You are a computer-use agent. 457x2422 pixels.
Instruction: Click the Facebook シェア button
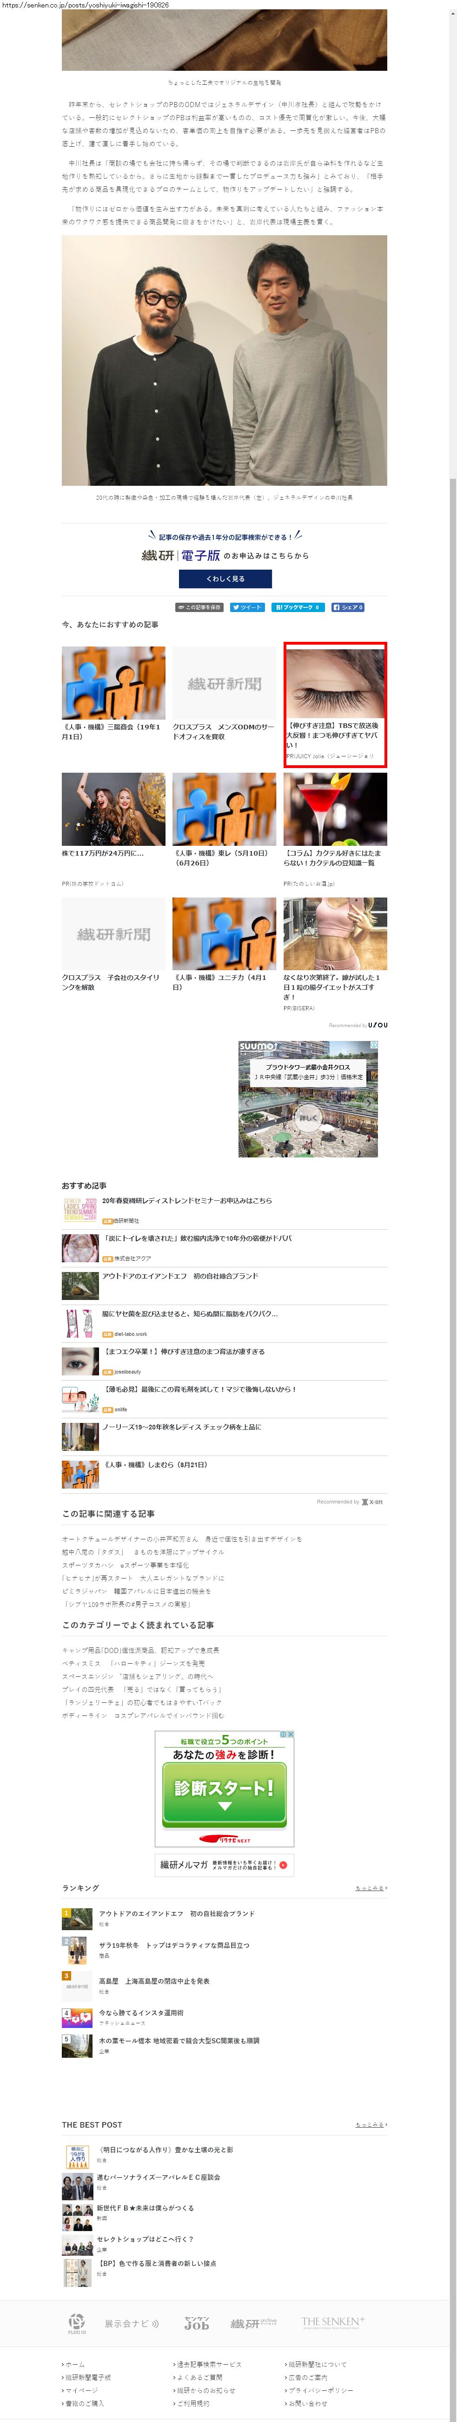(x=347, y=607)
